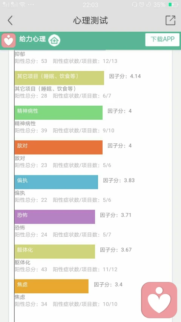Tap the Wi-Fi status icon

pyautogui.click(x=22, y=4)
